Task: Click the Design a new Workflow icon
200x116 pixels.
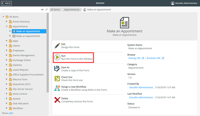Action: coord(57,88)
